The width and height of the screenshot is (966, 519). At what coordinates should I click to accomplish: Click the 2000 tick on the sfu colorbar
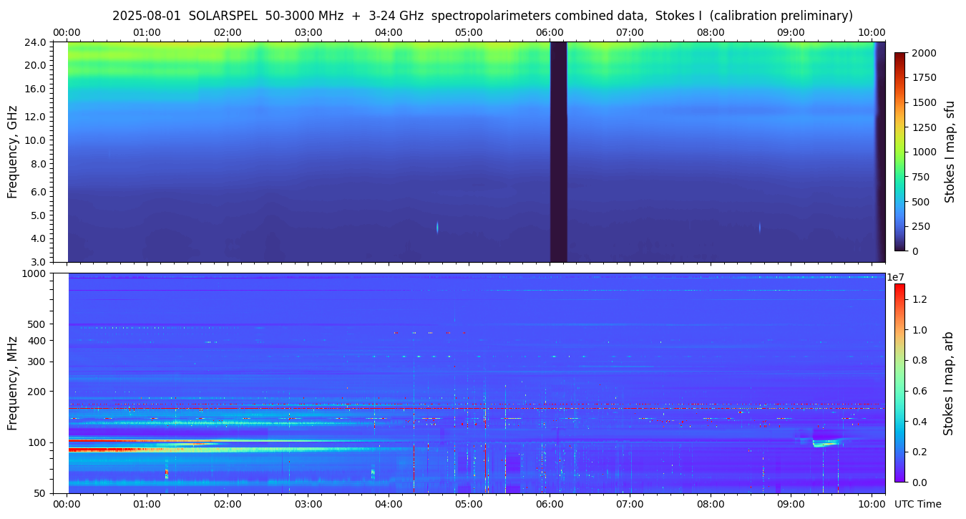pos(924,53)
